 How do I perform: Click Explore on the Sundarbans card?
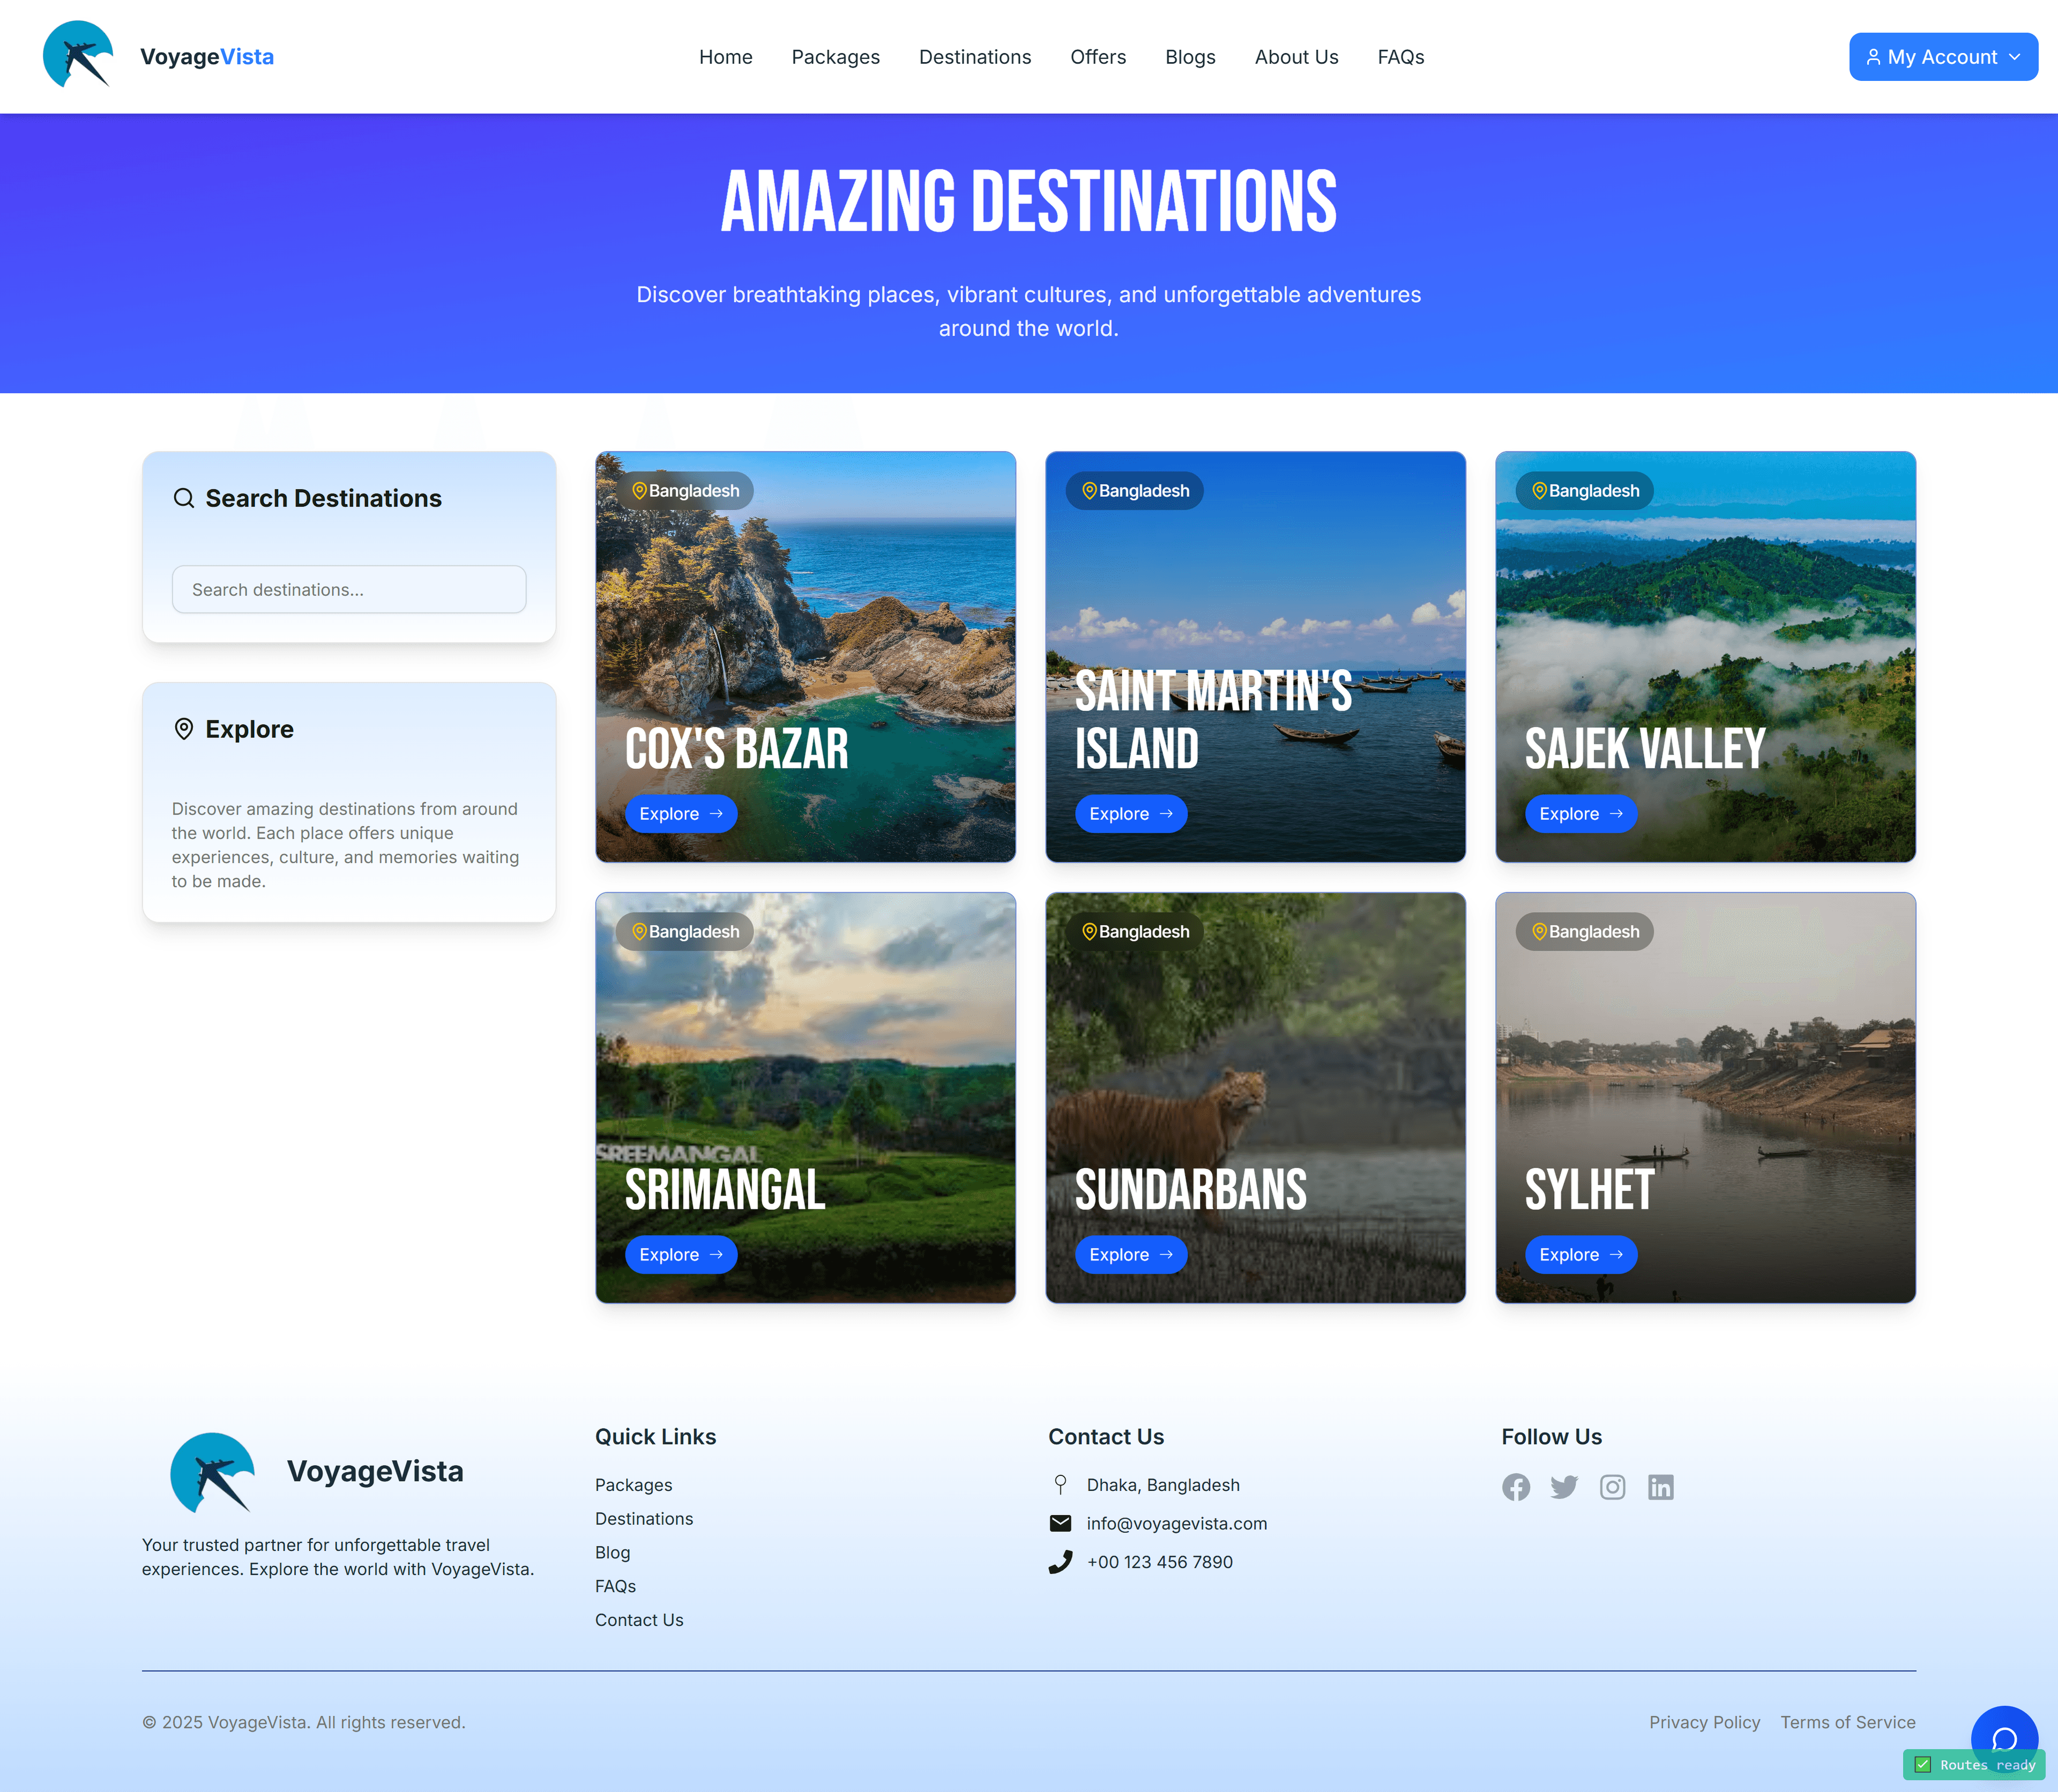click(1130, 1254)
